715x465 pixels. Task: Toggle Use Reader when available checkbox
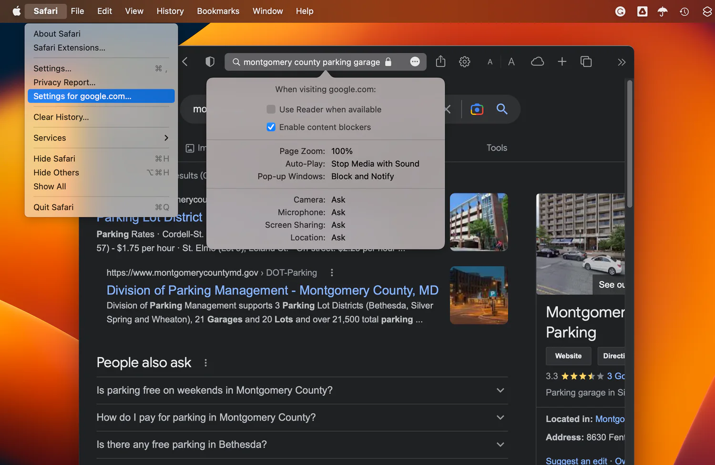pyautogui.click(x=271, y=110)
